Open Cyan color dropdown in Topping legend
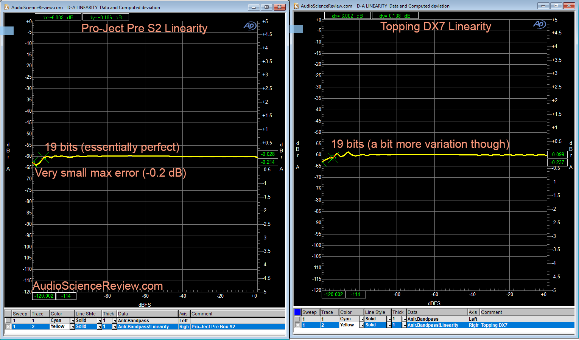The width and height of the screenshot is (579, 340). (x=362, y=319)
